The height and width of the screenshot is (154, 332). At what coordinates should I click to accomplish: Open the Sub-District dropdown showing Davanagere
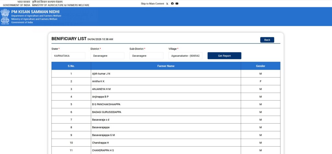click(146, 56)
